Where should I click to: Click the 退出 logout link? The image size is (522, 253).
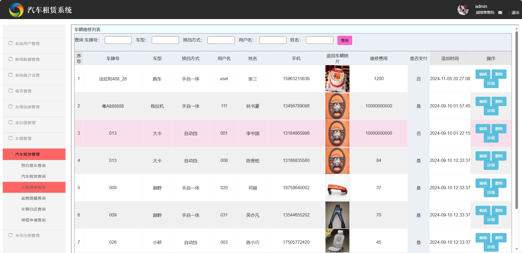(x=515, y=13)
